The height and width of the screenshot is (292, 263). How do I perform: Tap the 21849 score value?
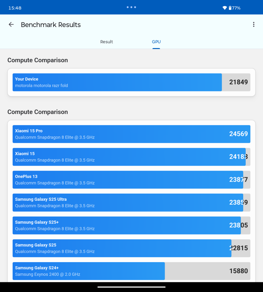pyautogui.click(x=238, y=82)
